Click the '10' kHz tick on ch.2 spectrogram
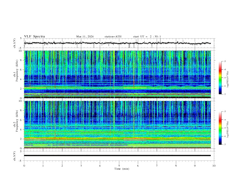 (21, 101)
